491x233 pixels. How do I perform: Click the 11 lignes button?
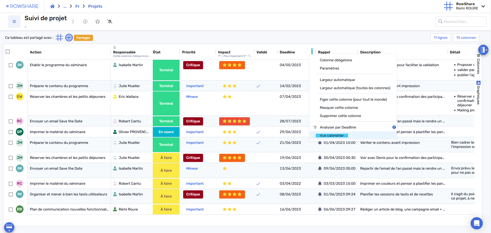[x=441, y=38]
